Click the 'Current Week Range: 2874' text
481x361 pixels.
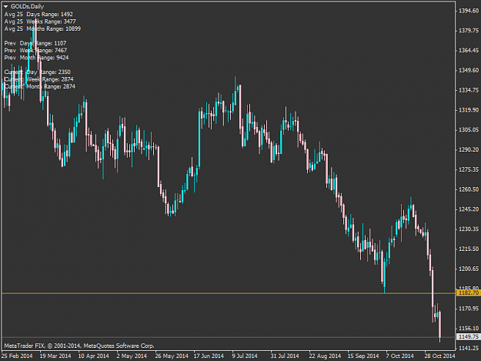click(x=39, y=79)
